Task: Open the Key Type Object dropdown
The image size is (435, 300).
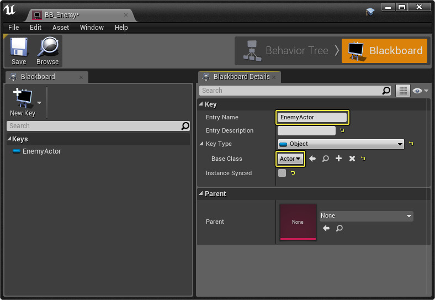Action: (x=341, y=144)
